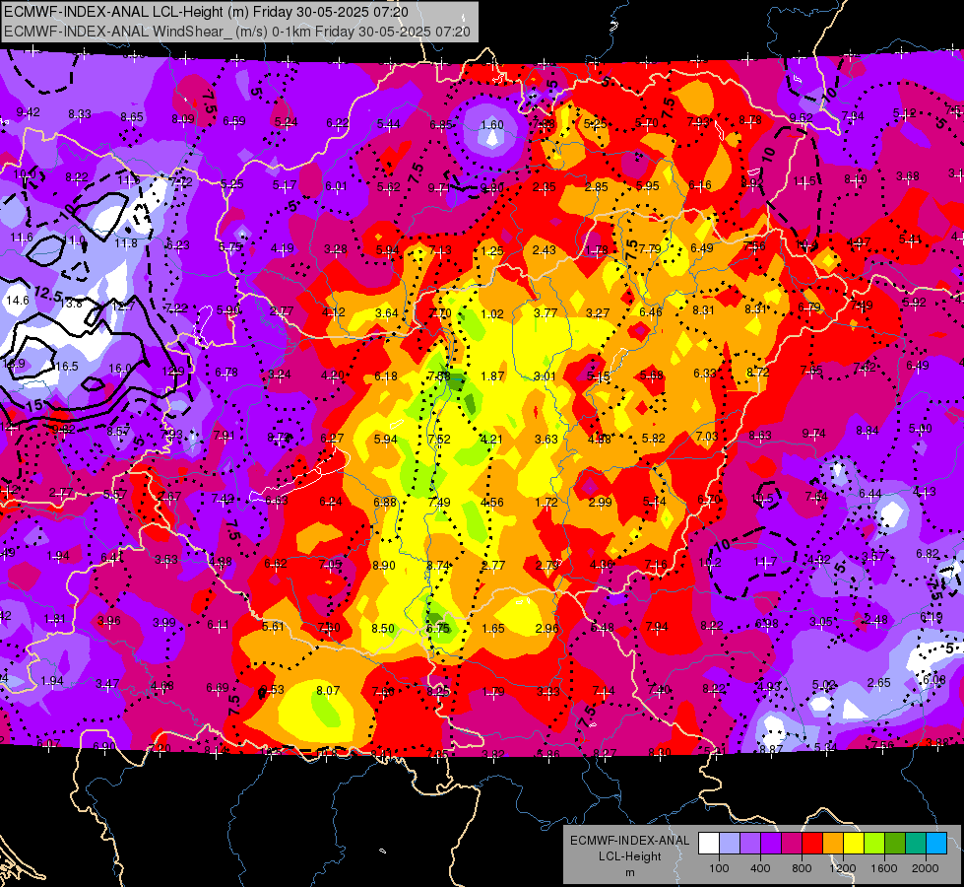
Task: Click the legend tick label 1200
Action: (843, 868)
